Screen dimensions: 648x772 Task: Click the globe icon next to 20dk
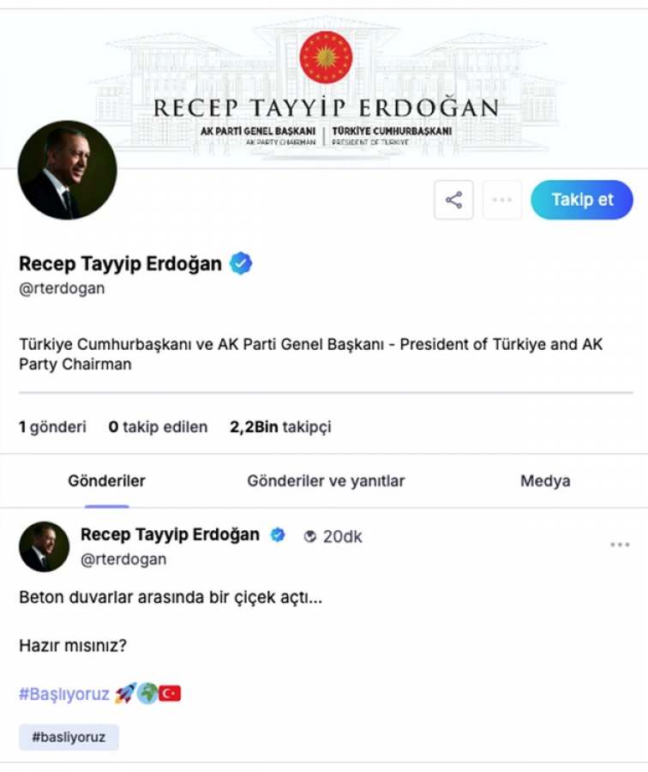310,537
